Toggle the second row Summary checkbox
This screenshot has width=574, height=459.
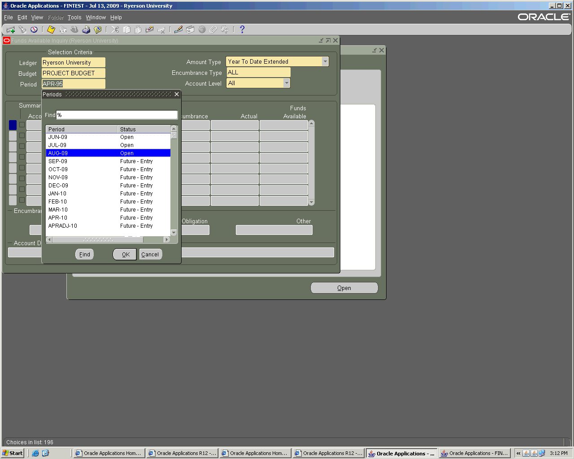pos(22,135)
